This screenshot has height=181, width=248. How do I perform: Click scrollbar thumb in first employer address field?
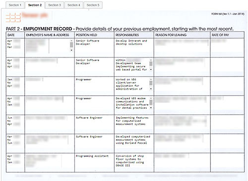(71, 45)
